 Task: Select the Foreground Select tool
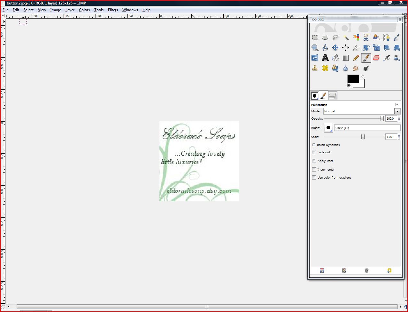point(376,37)
